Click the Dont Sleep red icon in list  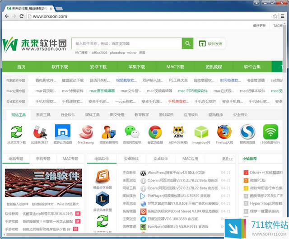point(143,211)
